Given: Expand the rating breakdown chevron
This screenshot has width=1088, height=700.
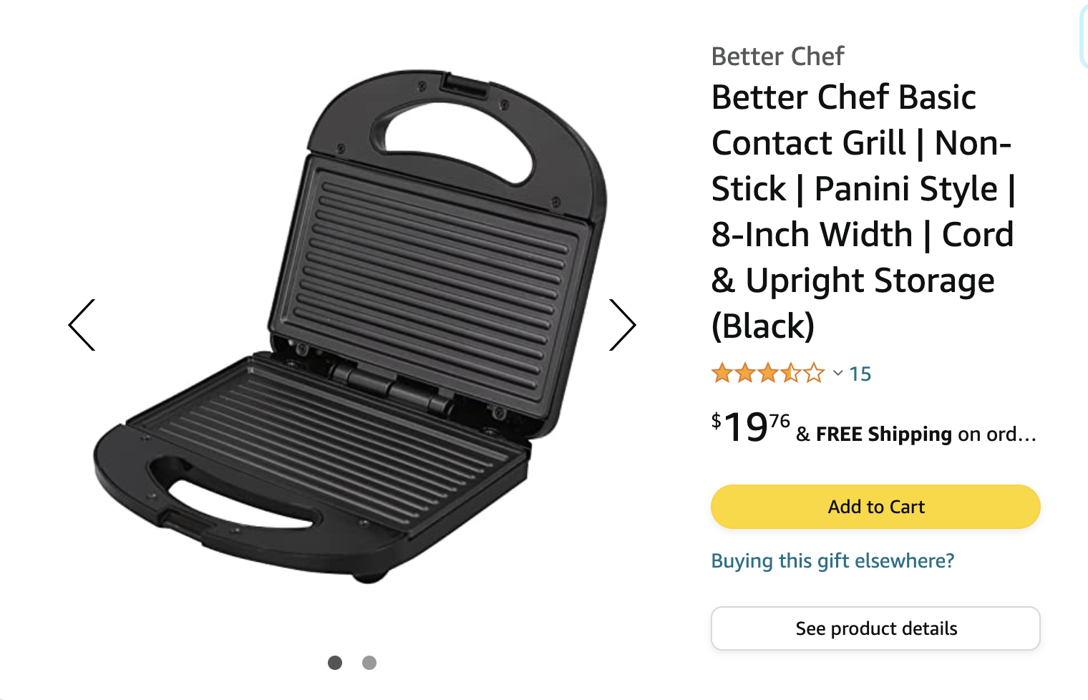Looking at the screenshot, I should pyautogui.click(x=837, y=374).
